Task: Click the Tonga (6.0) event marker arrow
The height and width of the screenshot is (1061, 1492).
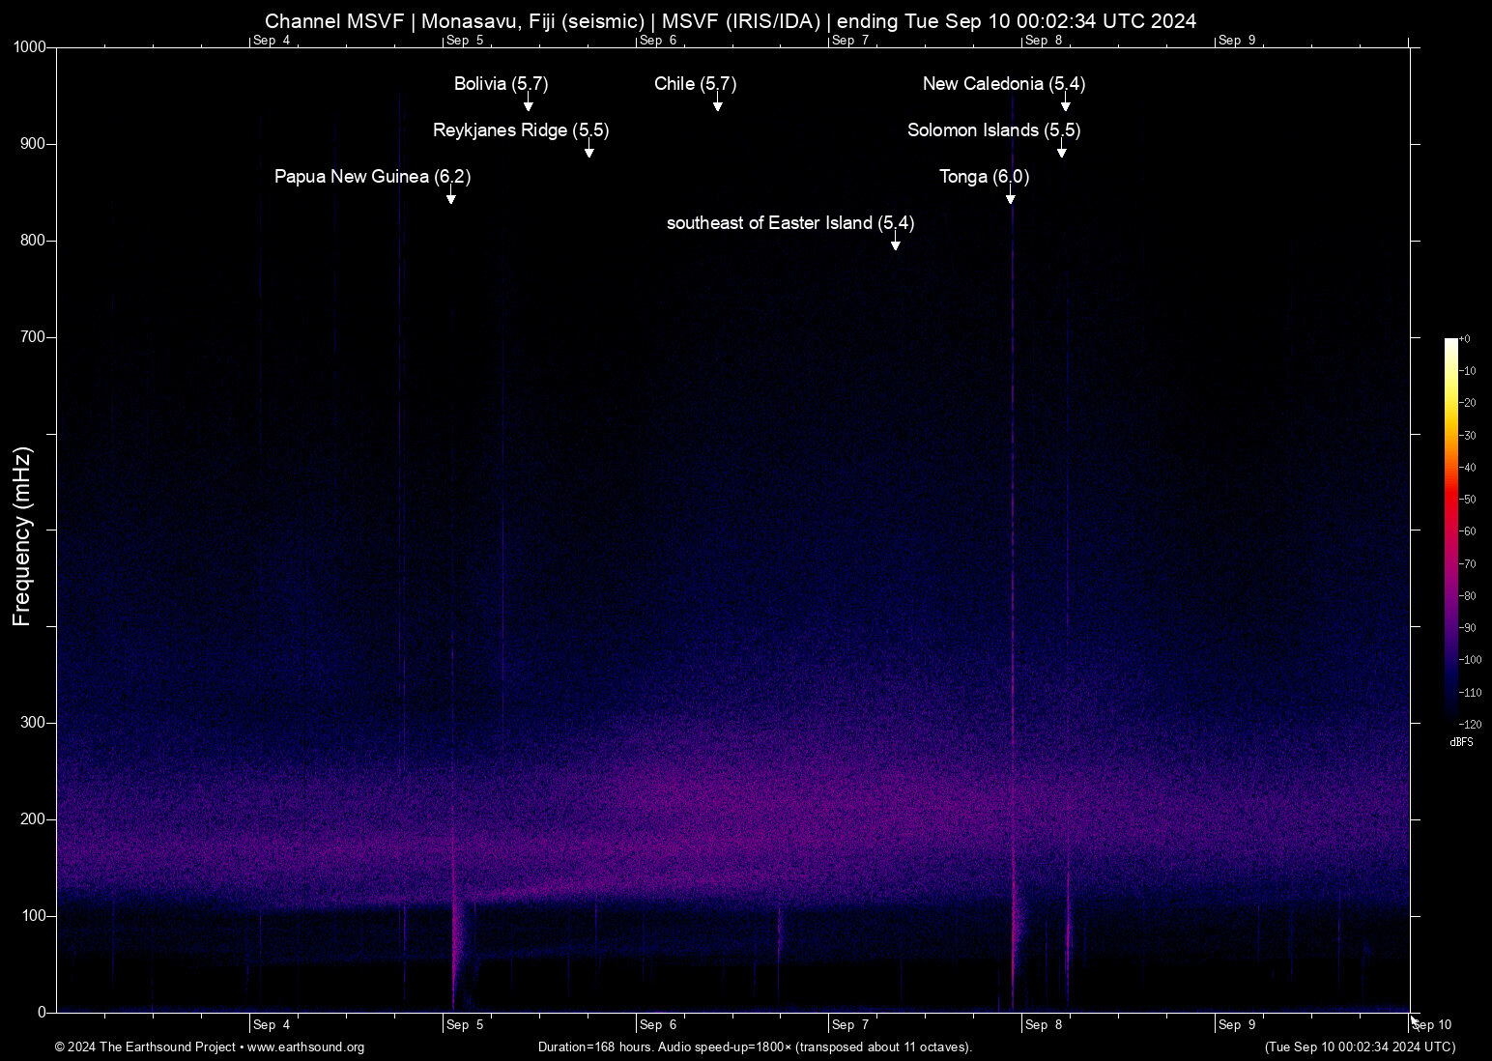Action: 1011,197
